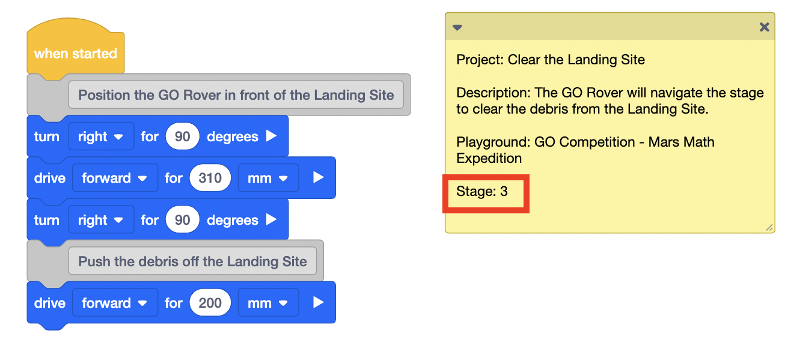Edit the "Push the debris" comment text
Viewport: 785px width, 345px height.
[x=192, y=261]
